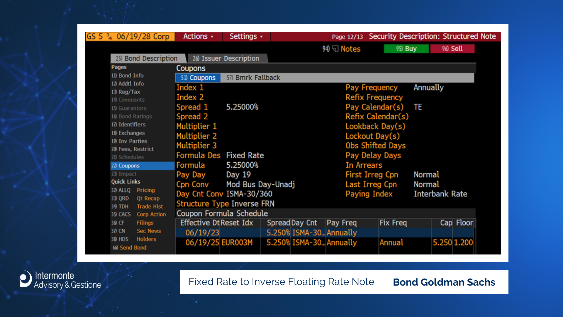Select the 06/19/23 coupon schedule row
The image size is (563, 317).
(202, 233)
